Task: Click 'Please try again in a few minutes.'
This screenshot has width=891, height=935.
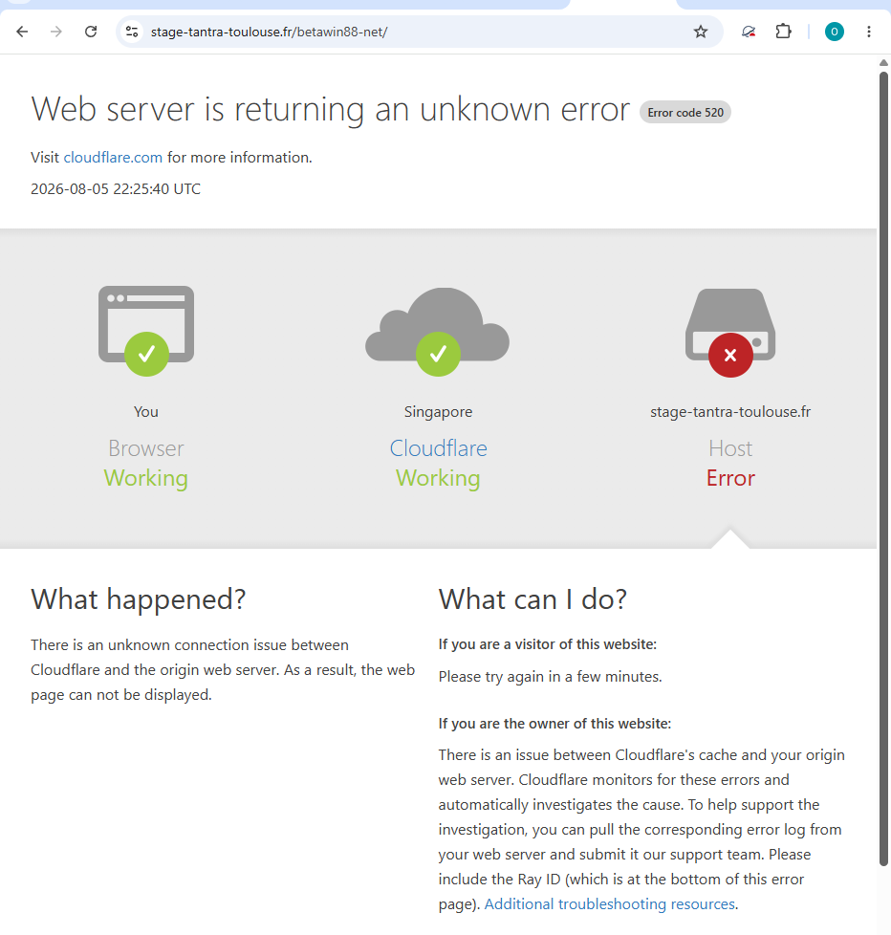Action: click(x=551, y=677)
